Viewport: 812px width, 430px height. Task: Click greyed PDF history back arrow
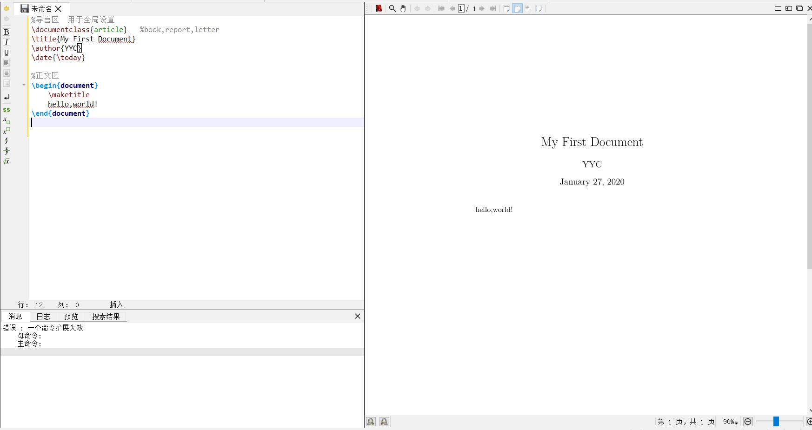[417, 8]
